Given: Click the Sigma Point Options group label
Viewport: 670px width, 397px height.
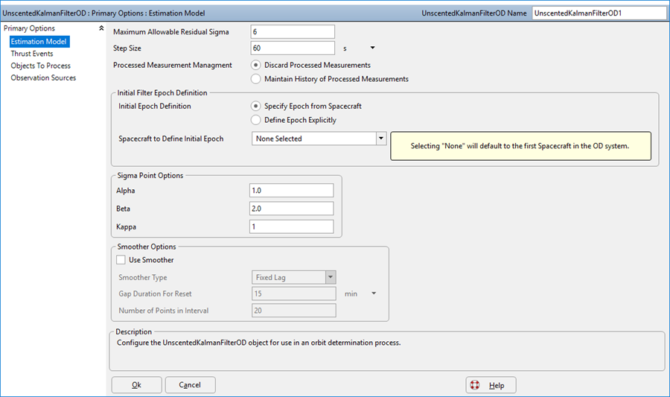Looking at the screenshot, I should tap(150, 176).
